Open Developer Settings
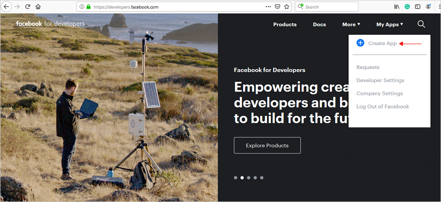 (x=380, y=80)
